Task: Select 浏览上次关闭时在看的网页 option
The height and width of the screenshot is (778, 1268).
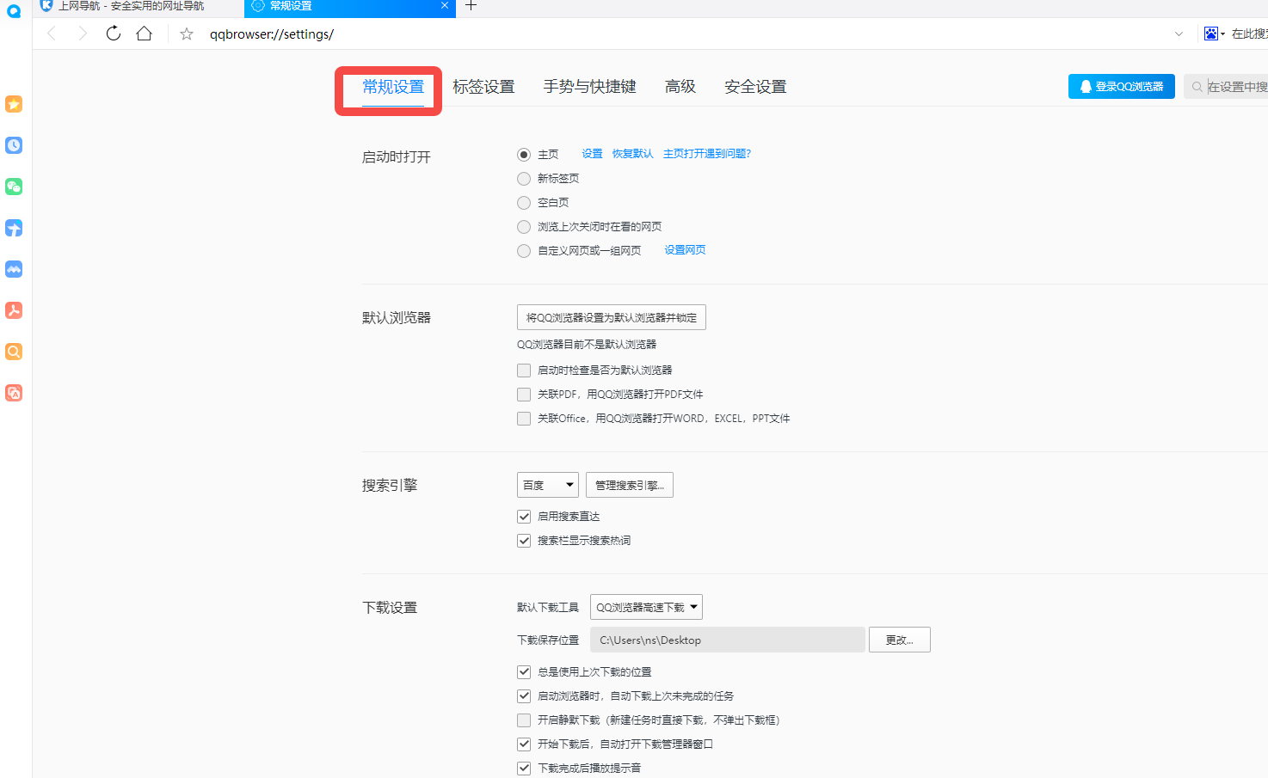Action: coord(524,227)
